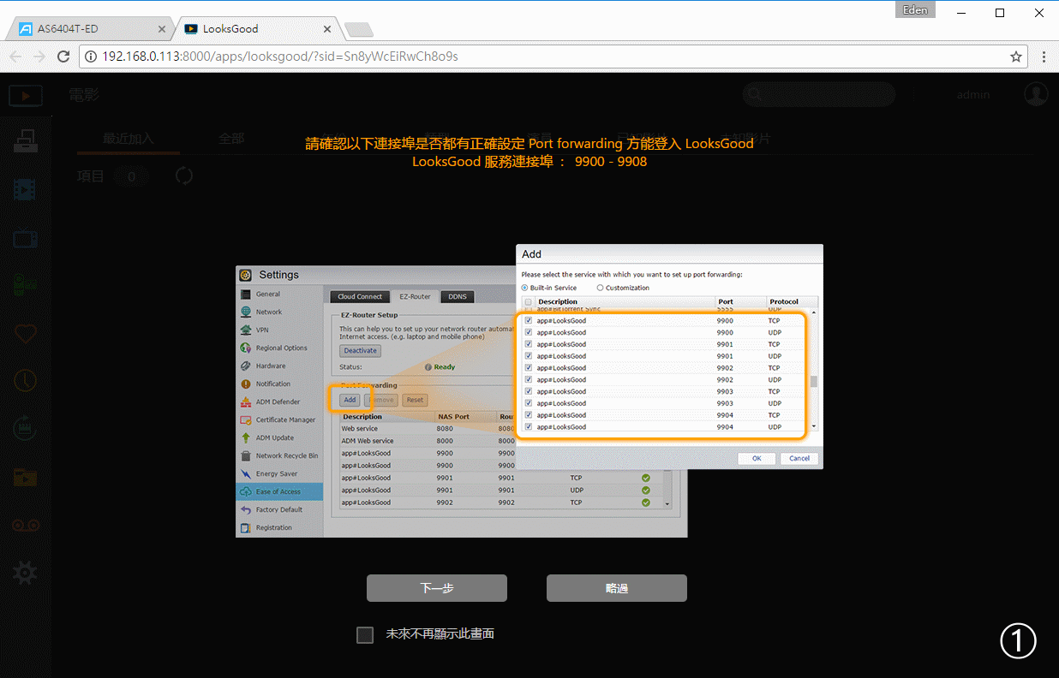Select the 全部 tab
This screenshot has height=678, width=1059.
(230, 138)
